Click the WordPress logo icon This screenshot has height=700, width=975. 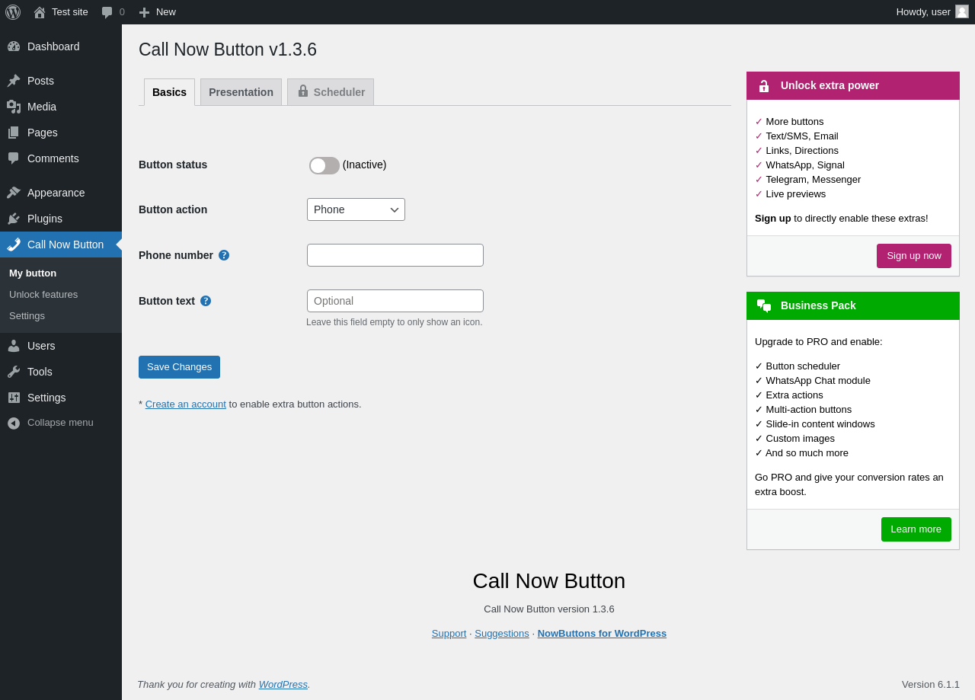pyautogui.click(x=13, y=12)
